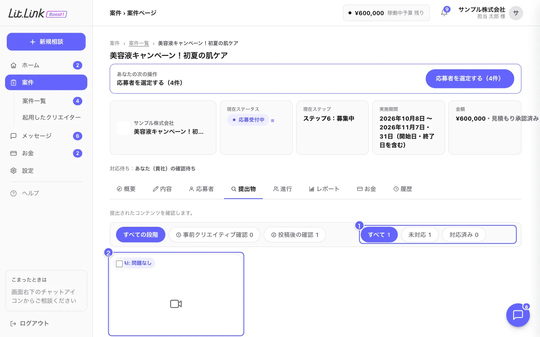Image resolution: width=540 pixels, height=337 pixels.
Task: Open ヘルプ in the sidebar
Action: (46, 193)
